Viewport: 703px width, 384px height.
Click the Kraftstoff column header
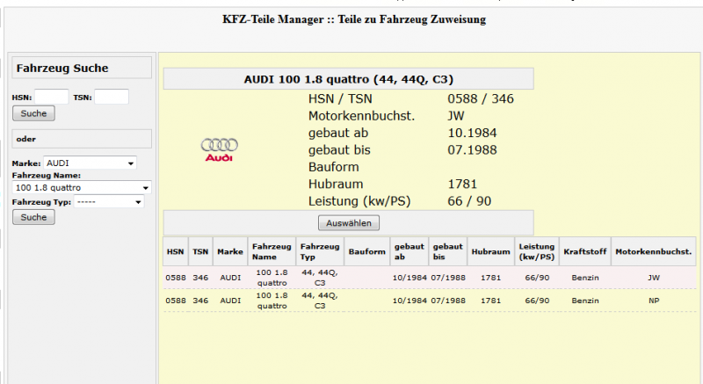click(585, 251)
